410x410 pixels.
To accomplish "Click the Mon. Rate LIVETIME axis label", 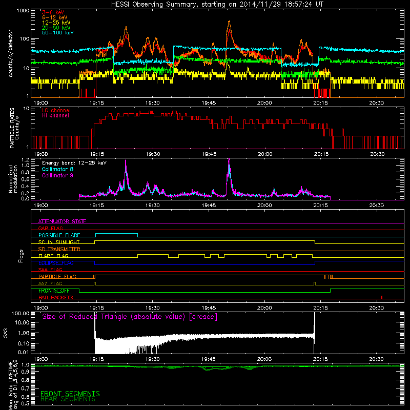I will (x=13, y=385).
